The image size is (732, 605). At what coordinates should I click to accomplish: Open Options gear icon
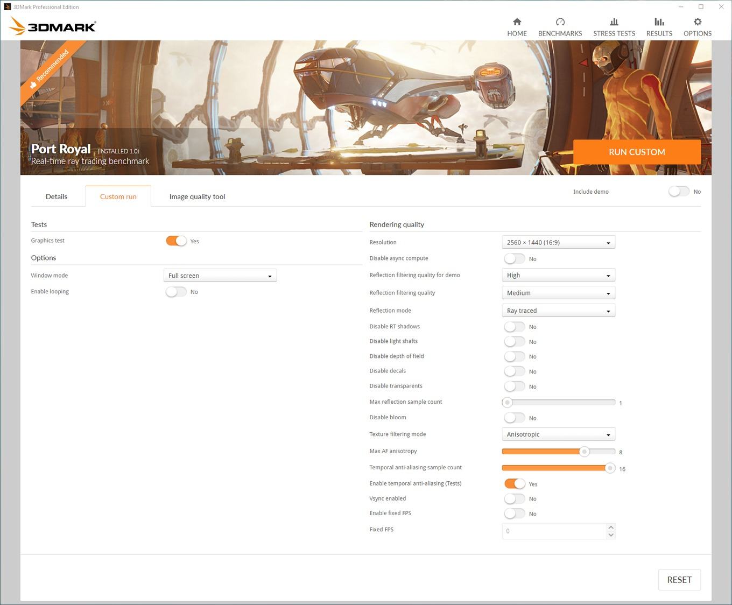698,22
